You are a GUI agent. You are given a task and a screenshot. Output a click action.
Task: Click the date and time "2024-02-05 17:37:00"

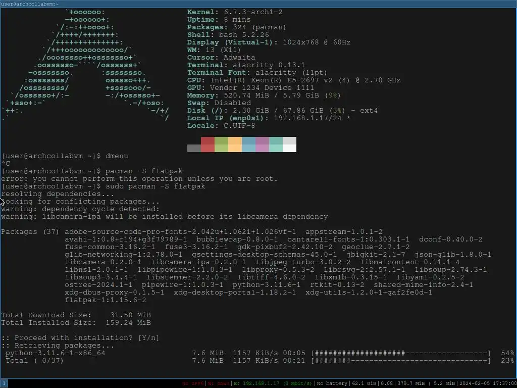(x=488, y=383)
